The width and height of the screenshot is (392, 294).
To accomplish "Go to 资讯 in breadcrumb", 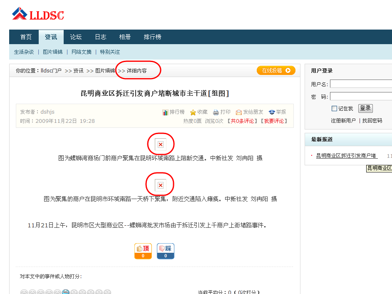I will 78,71.
